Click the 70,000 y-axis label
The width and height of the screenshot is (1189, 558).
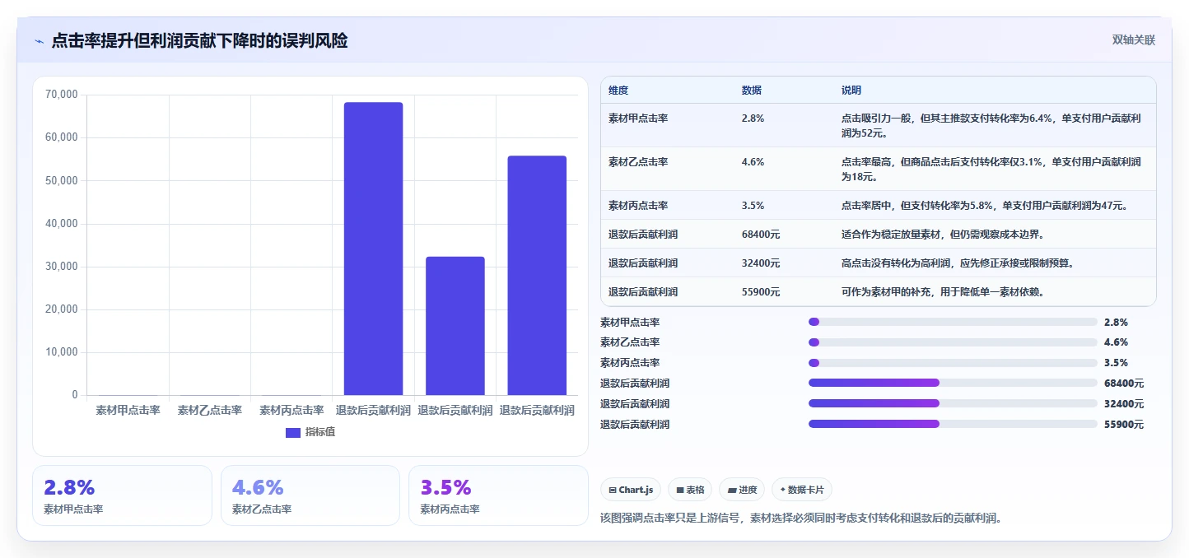click(61, 95)
